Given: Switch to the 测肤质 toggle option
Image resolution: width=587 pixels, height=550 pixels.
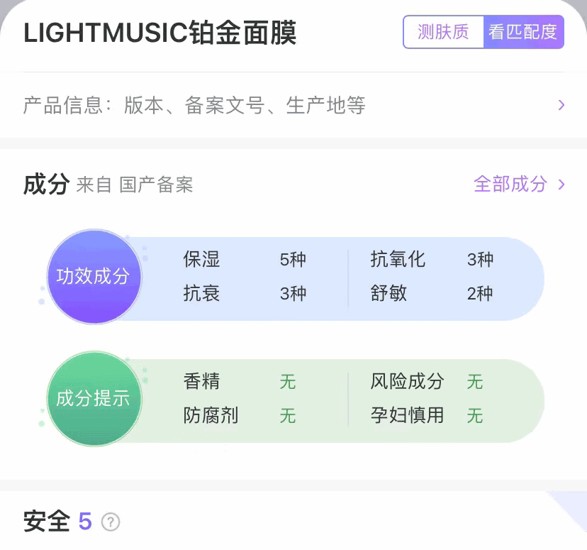Looking at the screenshot, I should click(443, 32).
